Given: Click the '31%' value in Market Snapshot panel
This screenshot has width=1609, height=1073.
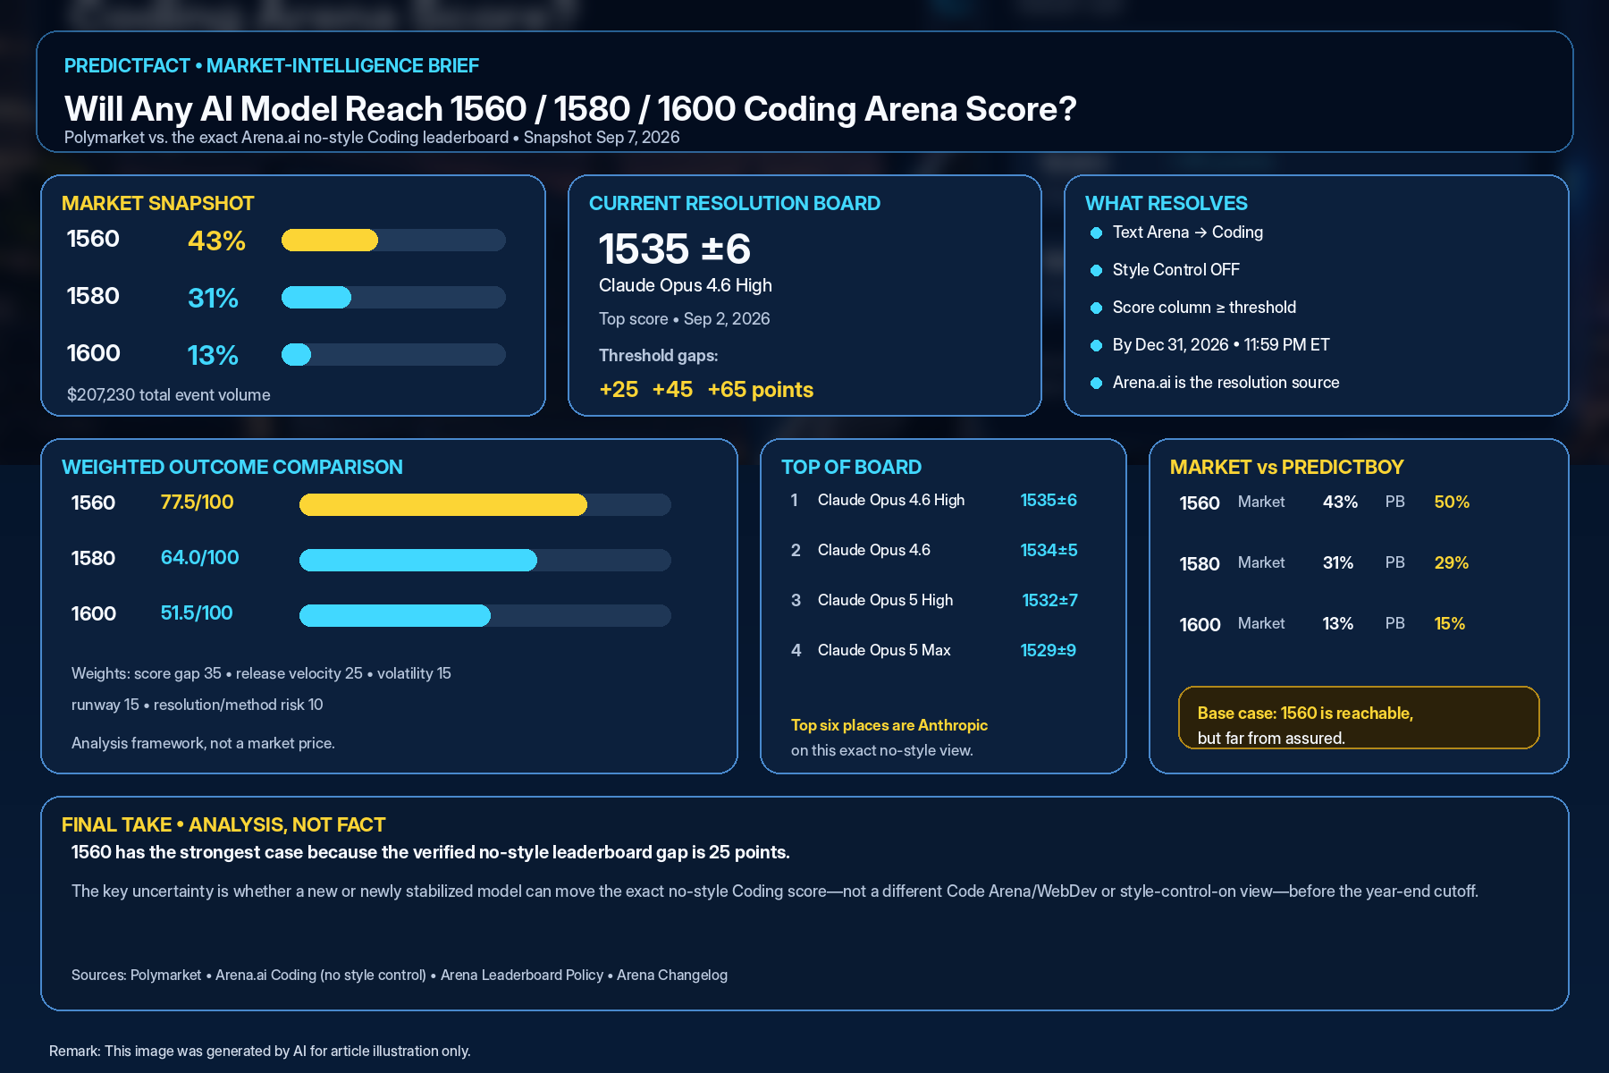Looking at the screenshot, I should [213, 298].
